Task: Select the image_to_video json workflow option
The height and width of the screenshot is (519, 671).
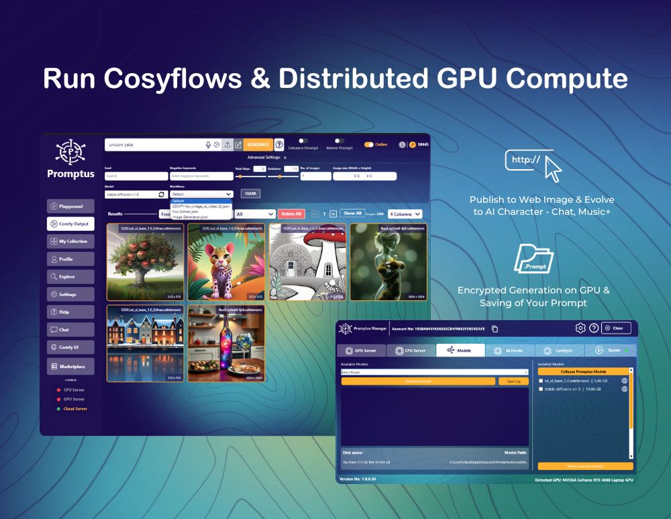Action: point(201,206)
